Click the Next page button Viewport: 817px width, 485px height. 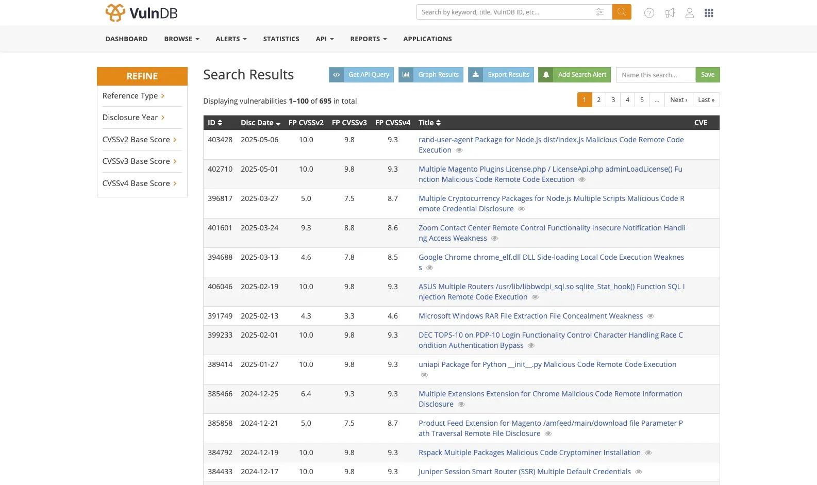click(x=679, y=100)
